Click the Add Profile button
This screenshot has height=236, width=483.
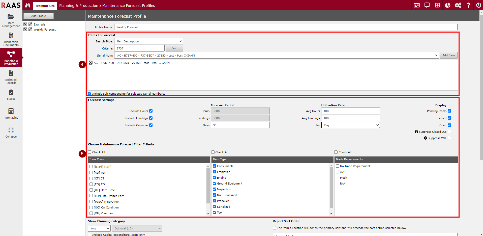39,16
